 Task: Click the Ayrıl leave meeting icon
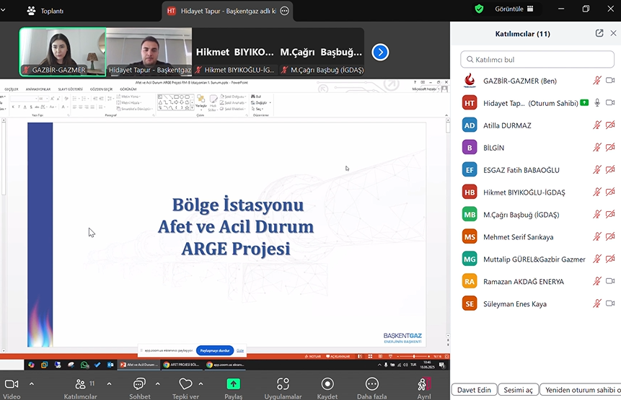424,383
